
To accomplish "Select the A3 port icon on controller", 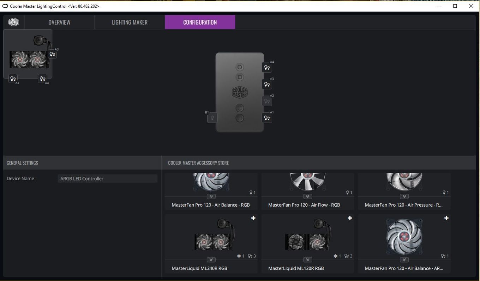I will coord(267,84).
